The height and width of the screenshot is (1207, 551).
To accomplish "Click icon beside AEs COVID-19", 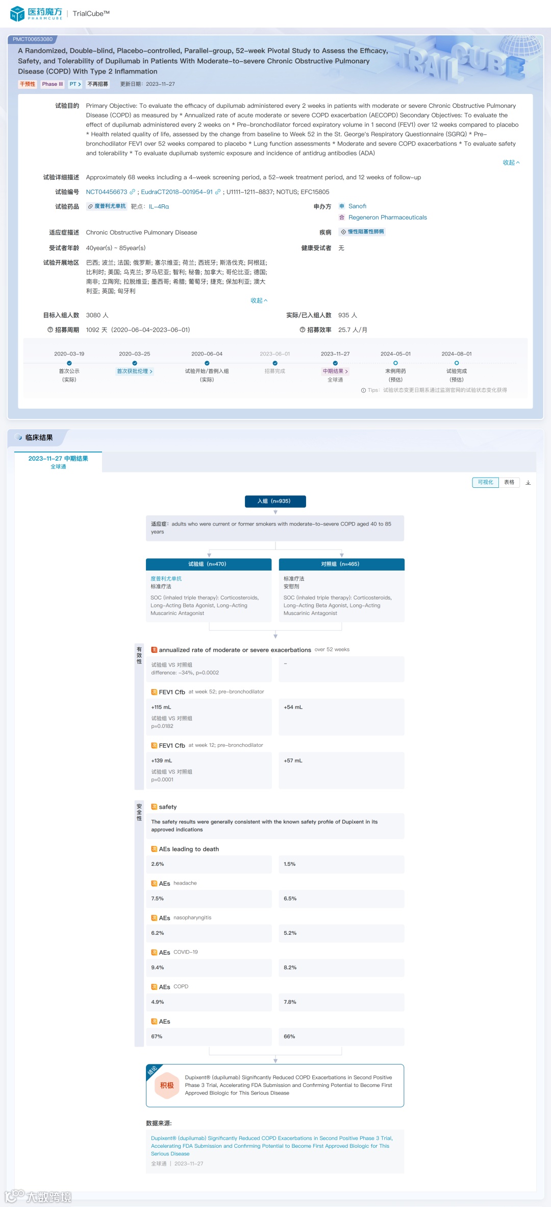I will coord(154,953).
